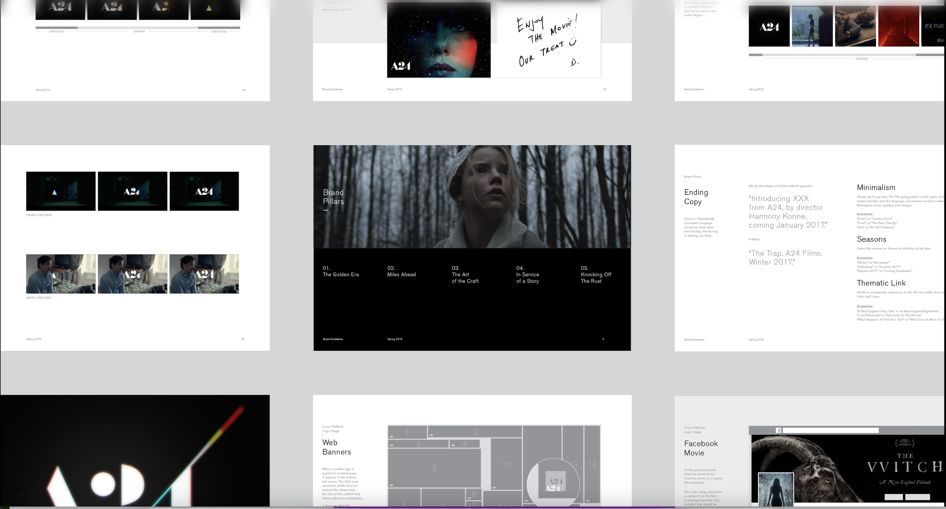
Task: Click pillar '05. Knocking Off The Rust'
Action: click(x=596, y=275)
